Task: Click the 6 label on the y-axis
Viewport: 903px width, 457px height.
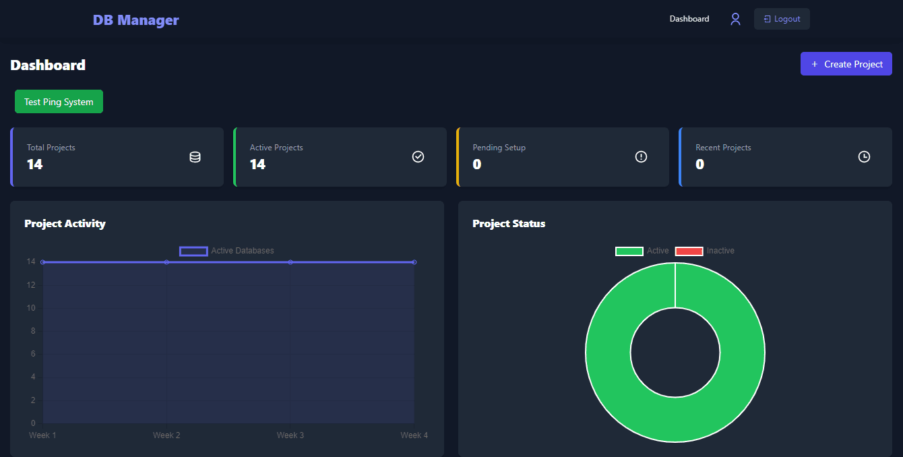Action: tap(33, 354)
